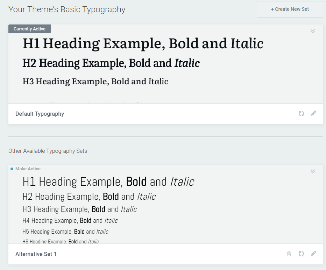Click the Other Available Typography Sets label
This screenshot has width=326, height=270.
(48, 151)
